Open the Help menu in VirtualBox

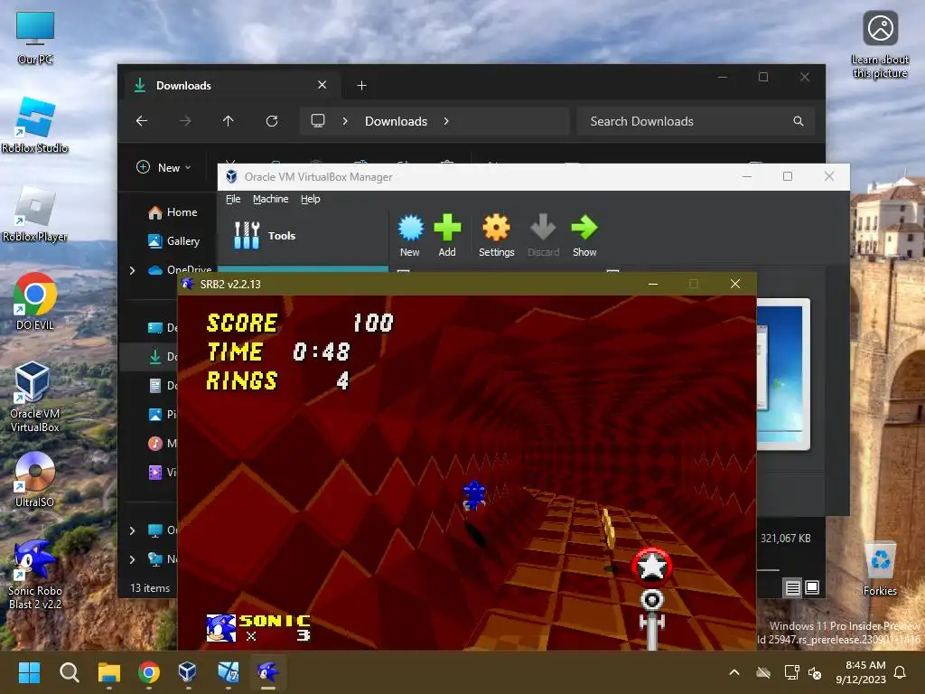311,199
